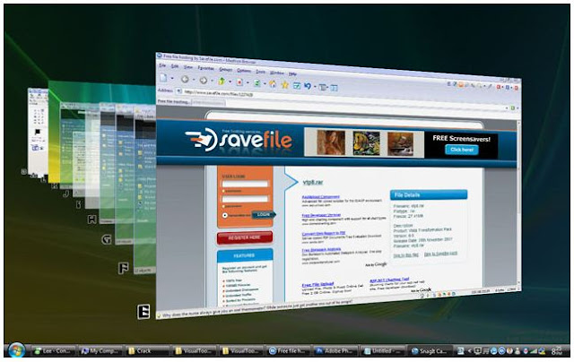Click the password field in User Login
Viewport: 574px width, 362px height.
click(245, 199)
